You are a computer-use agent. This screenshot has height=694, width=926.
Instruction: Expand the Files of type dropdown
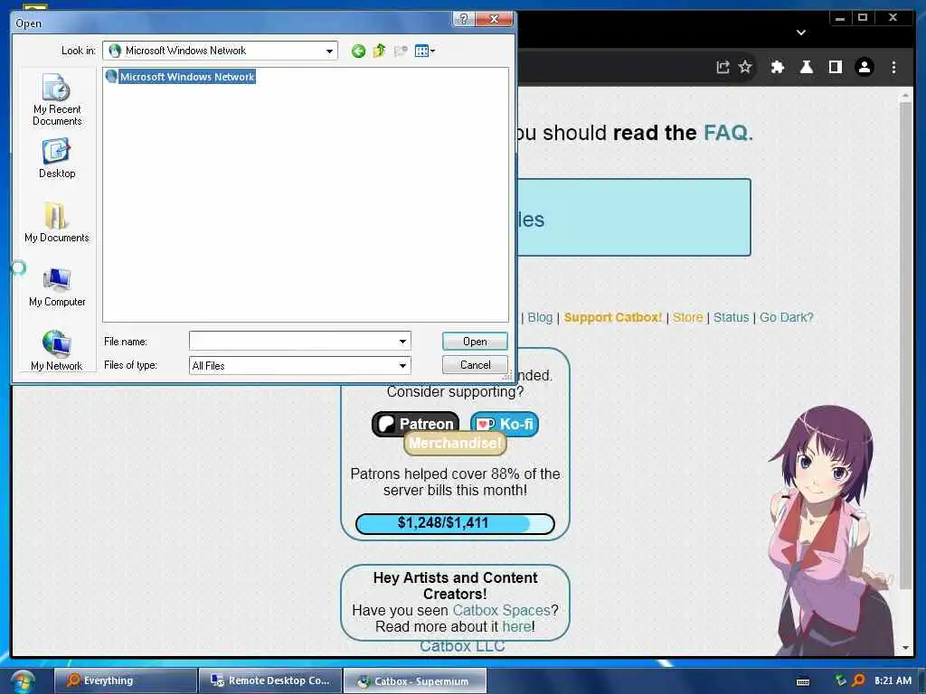click(402, 365)
